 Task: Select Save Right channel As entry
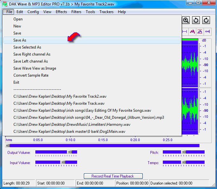click(92, 54)
